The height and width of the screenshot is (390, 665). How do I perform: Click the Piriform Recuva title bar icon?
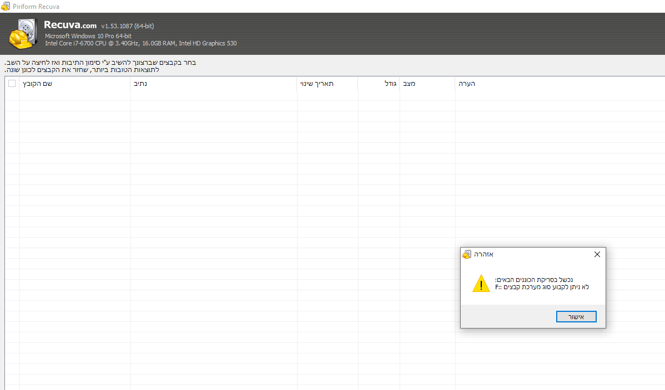(6, 6)
